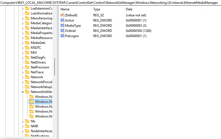Click the (Default) string value icon
The height and width of the screenshot is (139, 221).
coord(62,15)
